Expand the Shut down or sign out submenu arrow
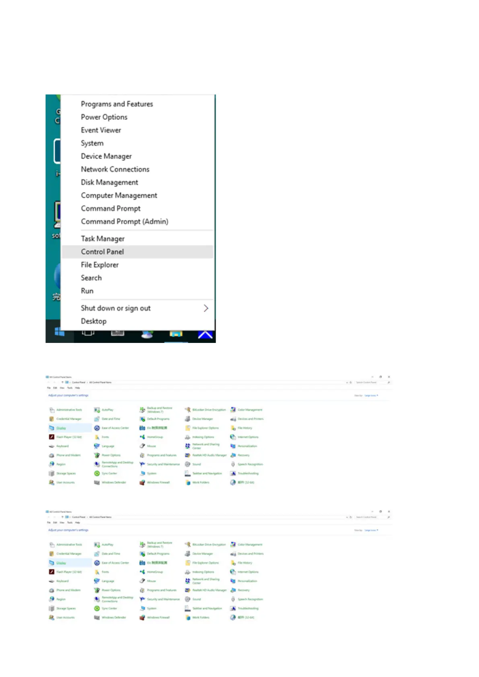Image resolution: width=479 pixels, height=677 pixels. pos(206,308)
